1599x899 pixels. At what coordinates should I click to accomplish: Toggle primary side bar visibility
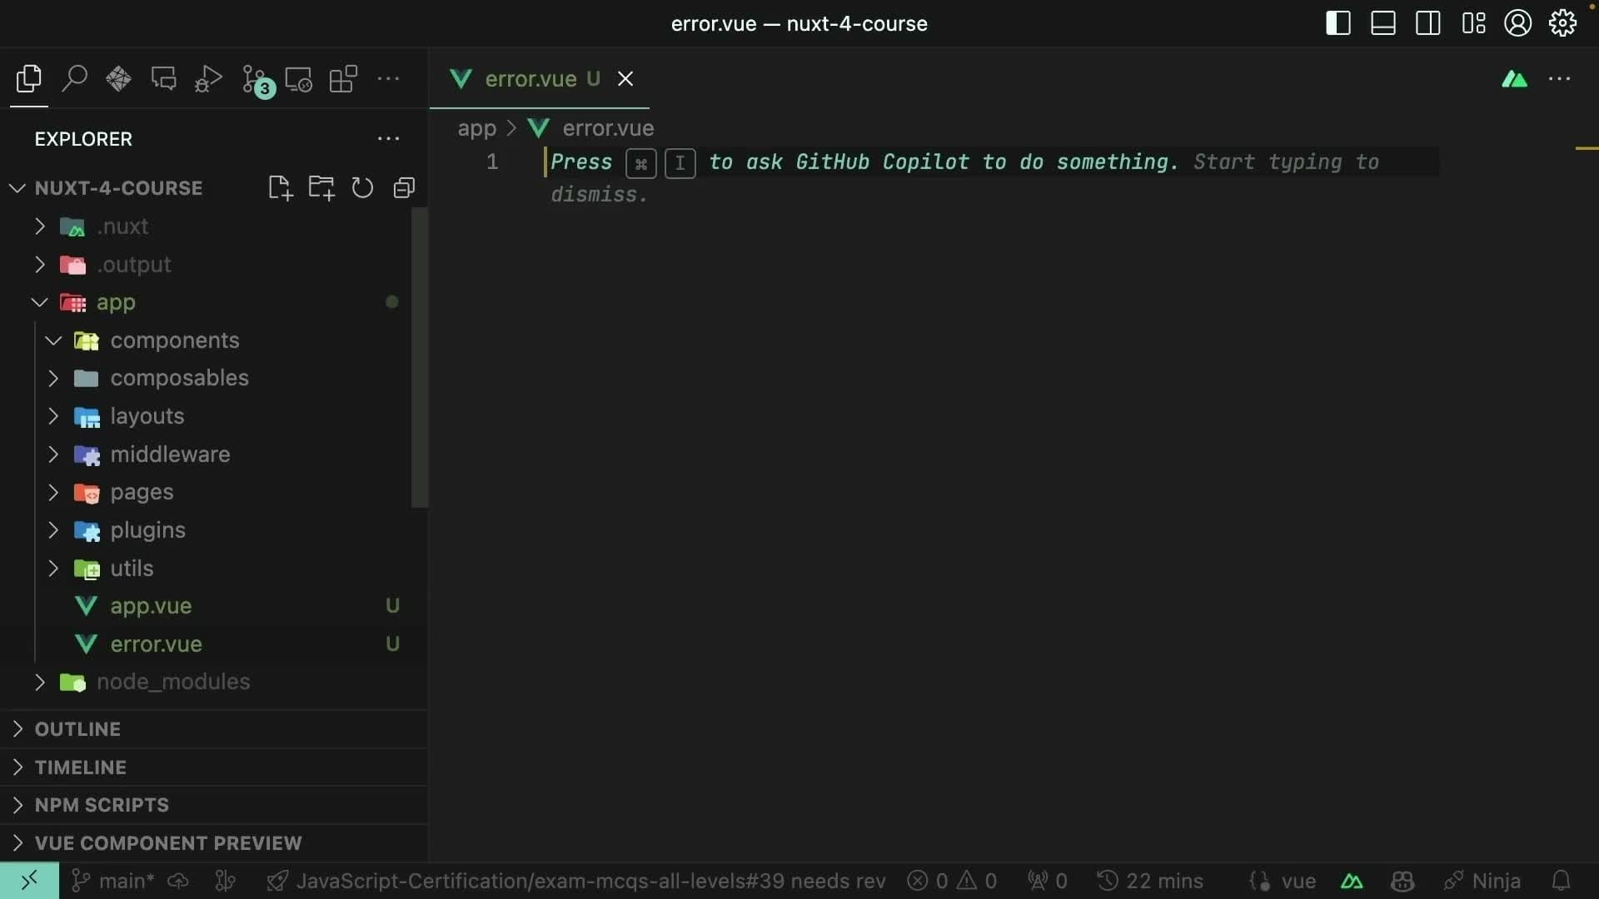coord(1338,23)
